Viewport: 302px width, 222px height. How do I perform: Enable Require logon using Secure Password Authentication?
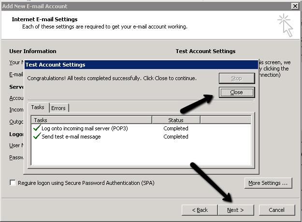click(13, 183)
